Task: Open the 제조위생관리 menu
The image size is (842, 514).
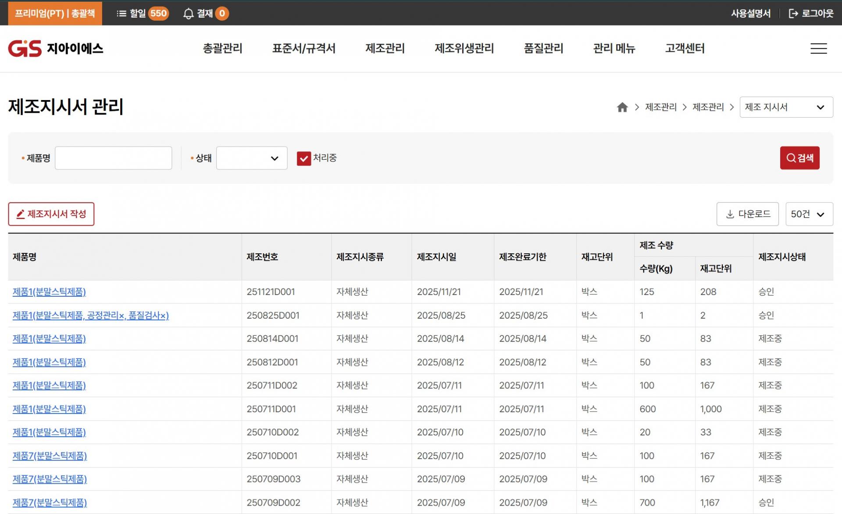Action: coord(464,48)
